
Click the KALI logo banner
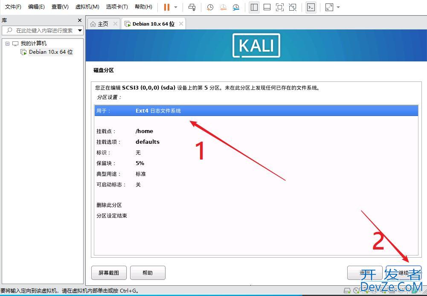click(256, 46)
